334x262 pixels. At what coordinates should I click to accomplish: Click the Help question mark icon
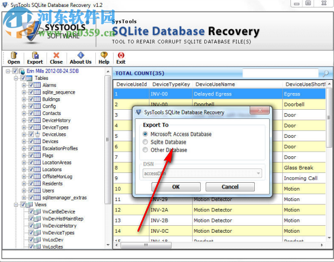pyautogui.click(x=104, y=55)
